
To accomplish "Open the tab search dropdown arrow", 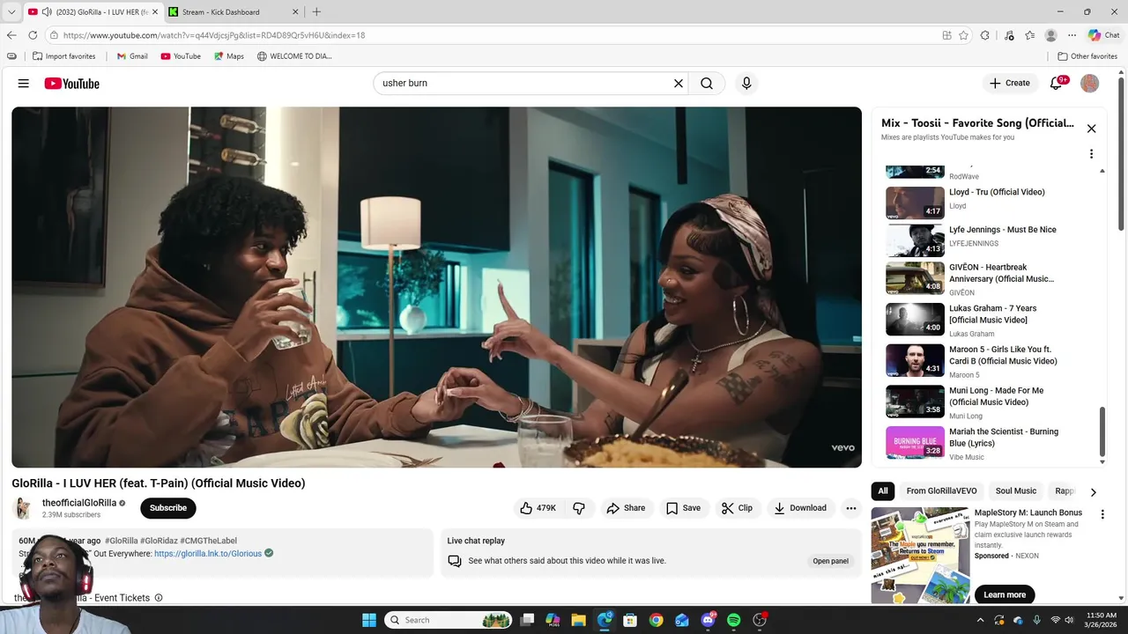I will tap(11, 11).
